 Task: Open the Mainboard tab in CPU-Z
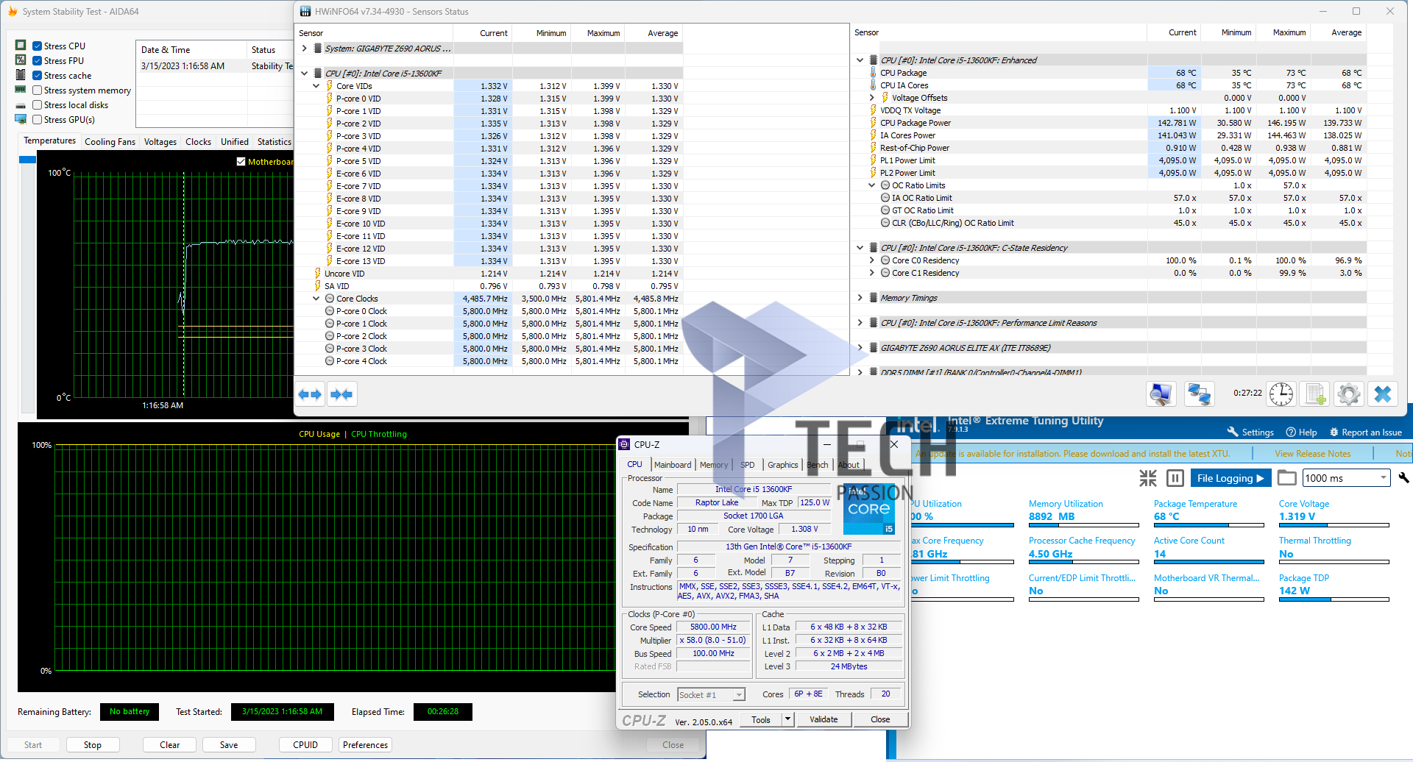tap(672, 465)
